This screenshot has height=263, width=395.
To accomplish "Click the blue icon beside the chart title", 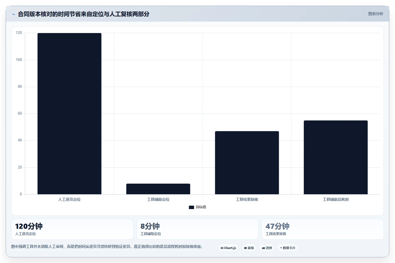I will pyautogui.click(x=13, y=14).
